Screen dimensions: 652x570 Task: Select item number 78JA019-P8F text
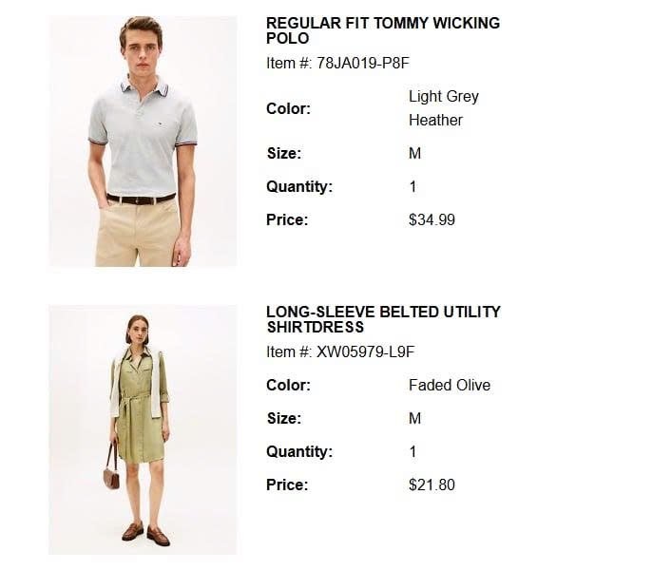(363, 64)
